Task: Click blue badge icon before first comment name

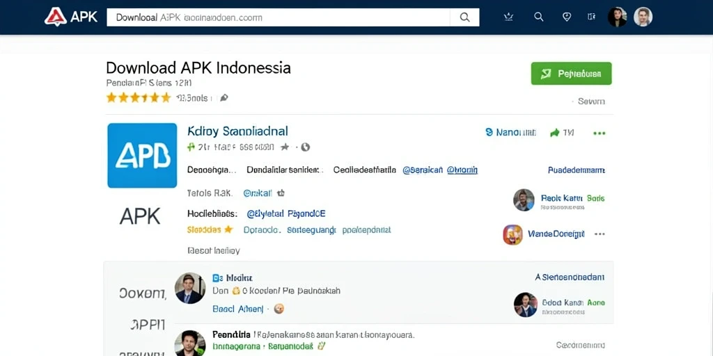Action: [217, 278]
